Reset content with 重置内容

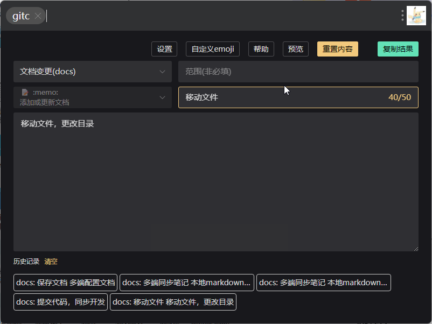tap(338, 49)
